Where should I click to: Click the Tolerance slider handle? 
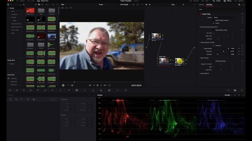coord(223,51)
